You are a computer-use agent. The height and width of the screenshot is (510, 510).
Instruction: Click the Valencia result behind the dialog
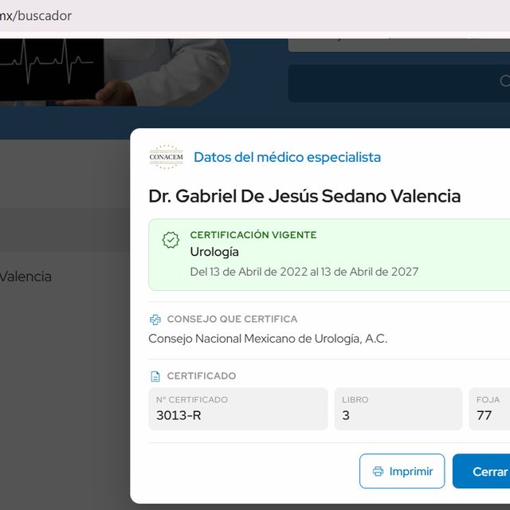(25, 277)
